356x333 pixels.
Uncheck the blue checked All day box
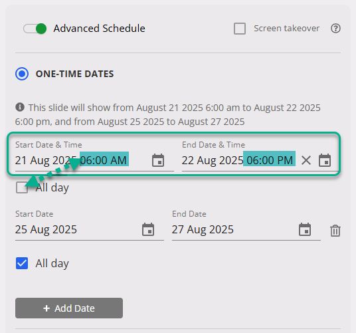coord(22,263)
